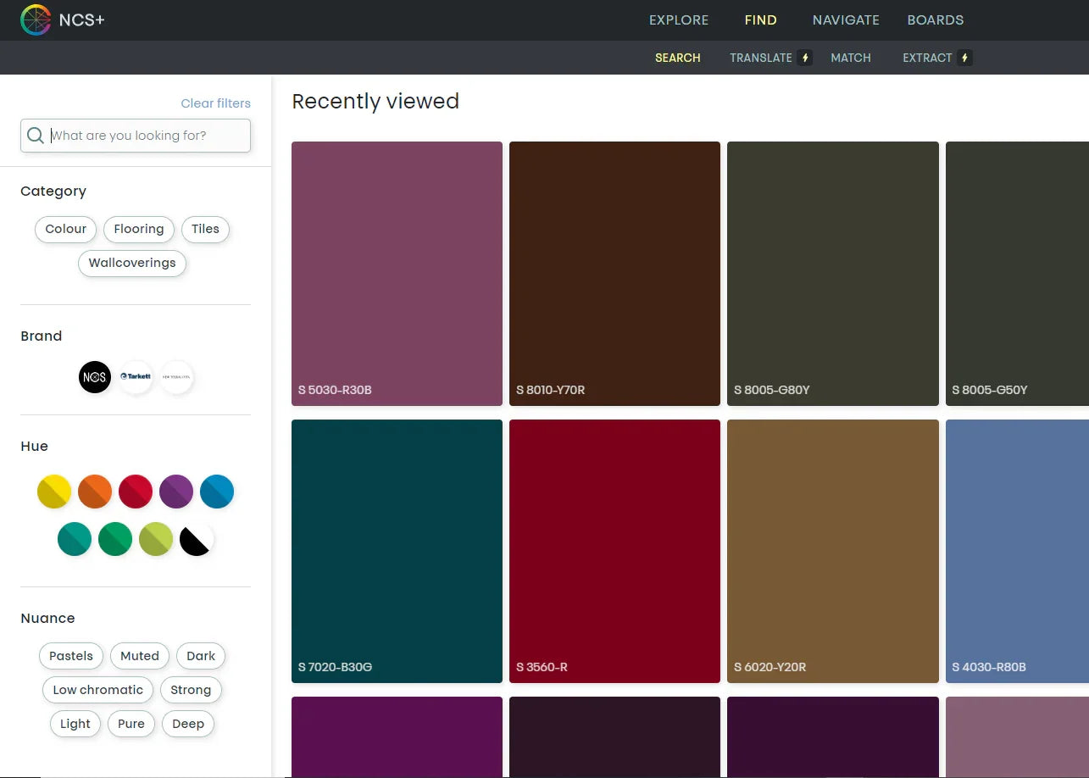Enable the Wallcoverings category filter
Screen dimensions: 1089x778
(x=131, y=263)
